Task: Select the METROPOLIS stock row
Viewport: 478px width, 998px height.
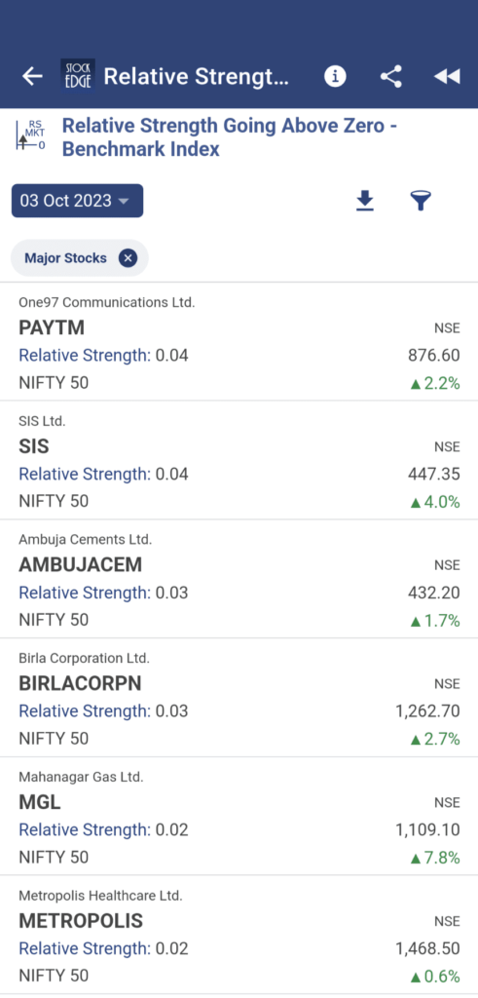Action: (x=239, y=935)
